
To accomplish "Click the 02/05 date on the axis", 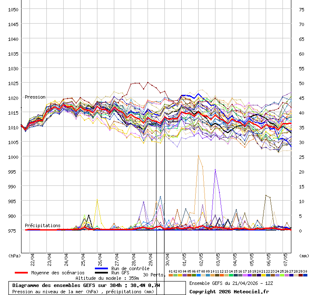I will click(201, 257).
